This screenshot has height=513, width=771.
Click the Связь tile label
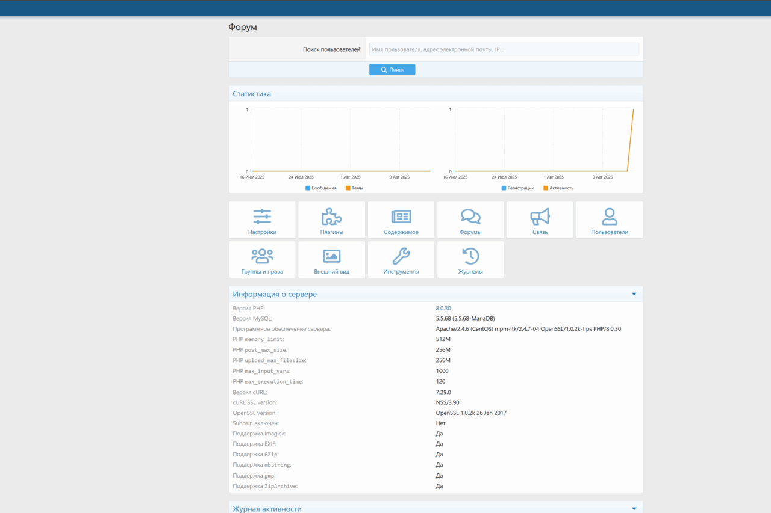pyautogui.click(x=540, y=232)
